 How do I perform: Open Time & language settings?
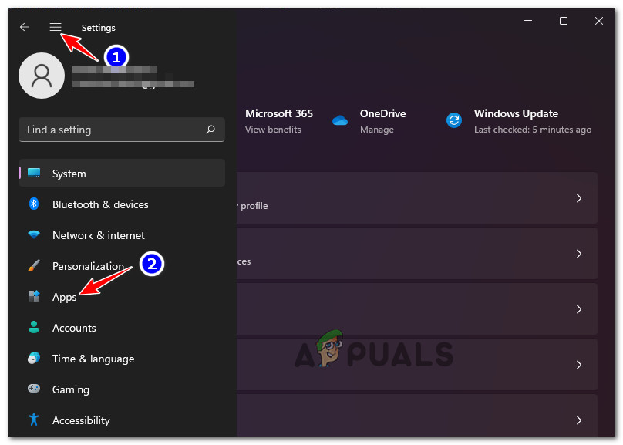[x=122, y=359]
